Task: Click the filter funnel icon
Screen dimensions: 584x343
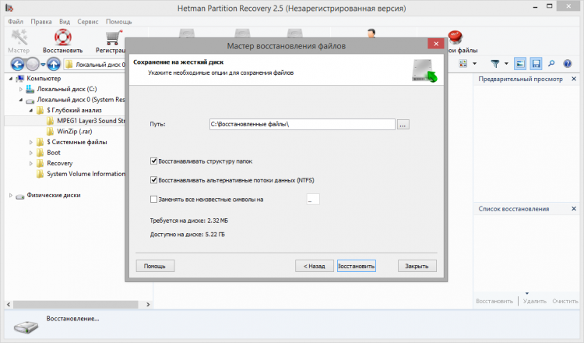Action: coord(495,64)
